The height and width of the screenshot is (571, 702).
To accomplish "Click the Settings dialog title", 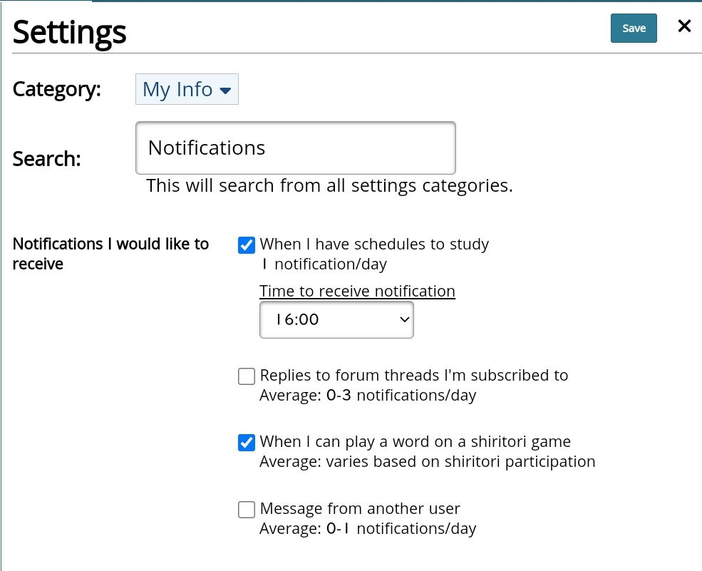I will (70, 32).
